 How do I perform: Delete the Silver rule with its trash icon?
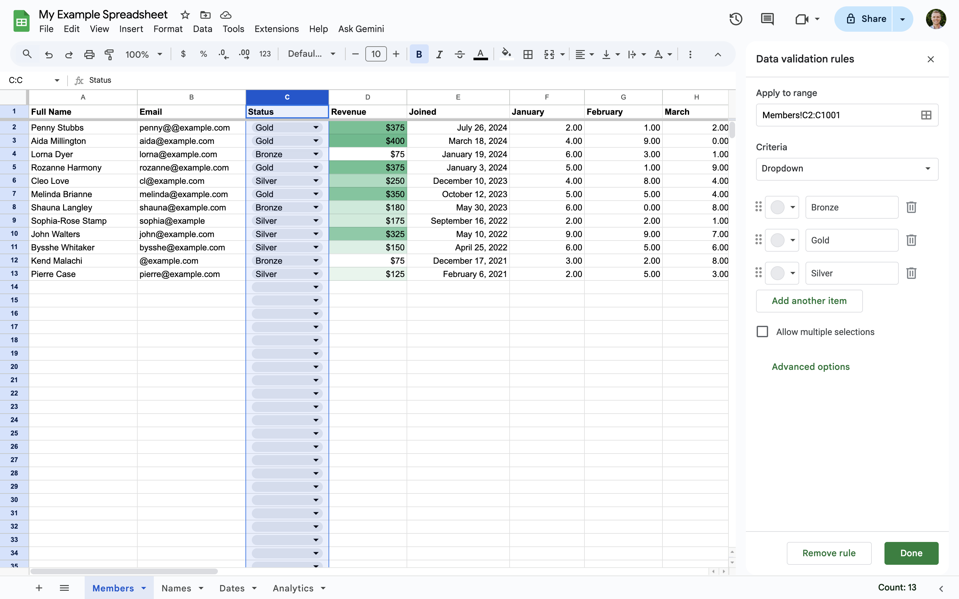[911, 273]
